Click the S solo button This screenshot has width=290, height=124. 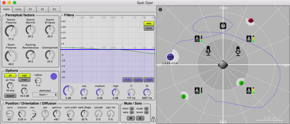pyautogui.click(x=140, y=118)
